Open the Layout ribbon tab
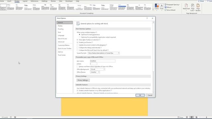This screenshot has width=212, height=119. click(25, 1)
